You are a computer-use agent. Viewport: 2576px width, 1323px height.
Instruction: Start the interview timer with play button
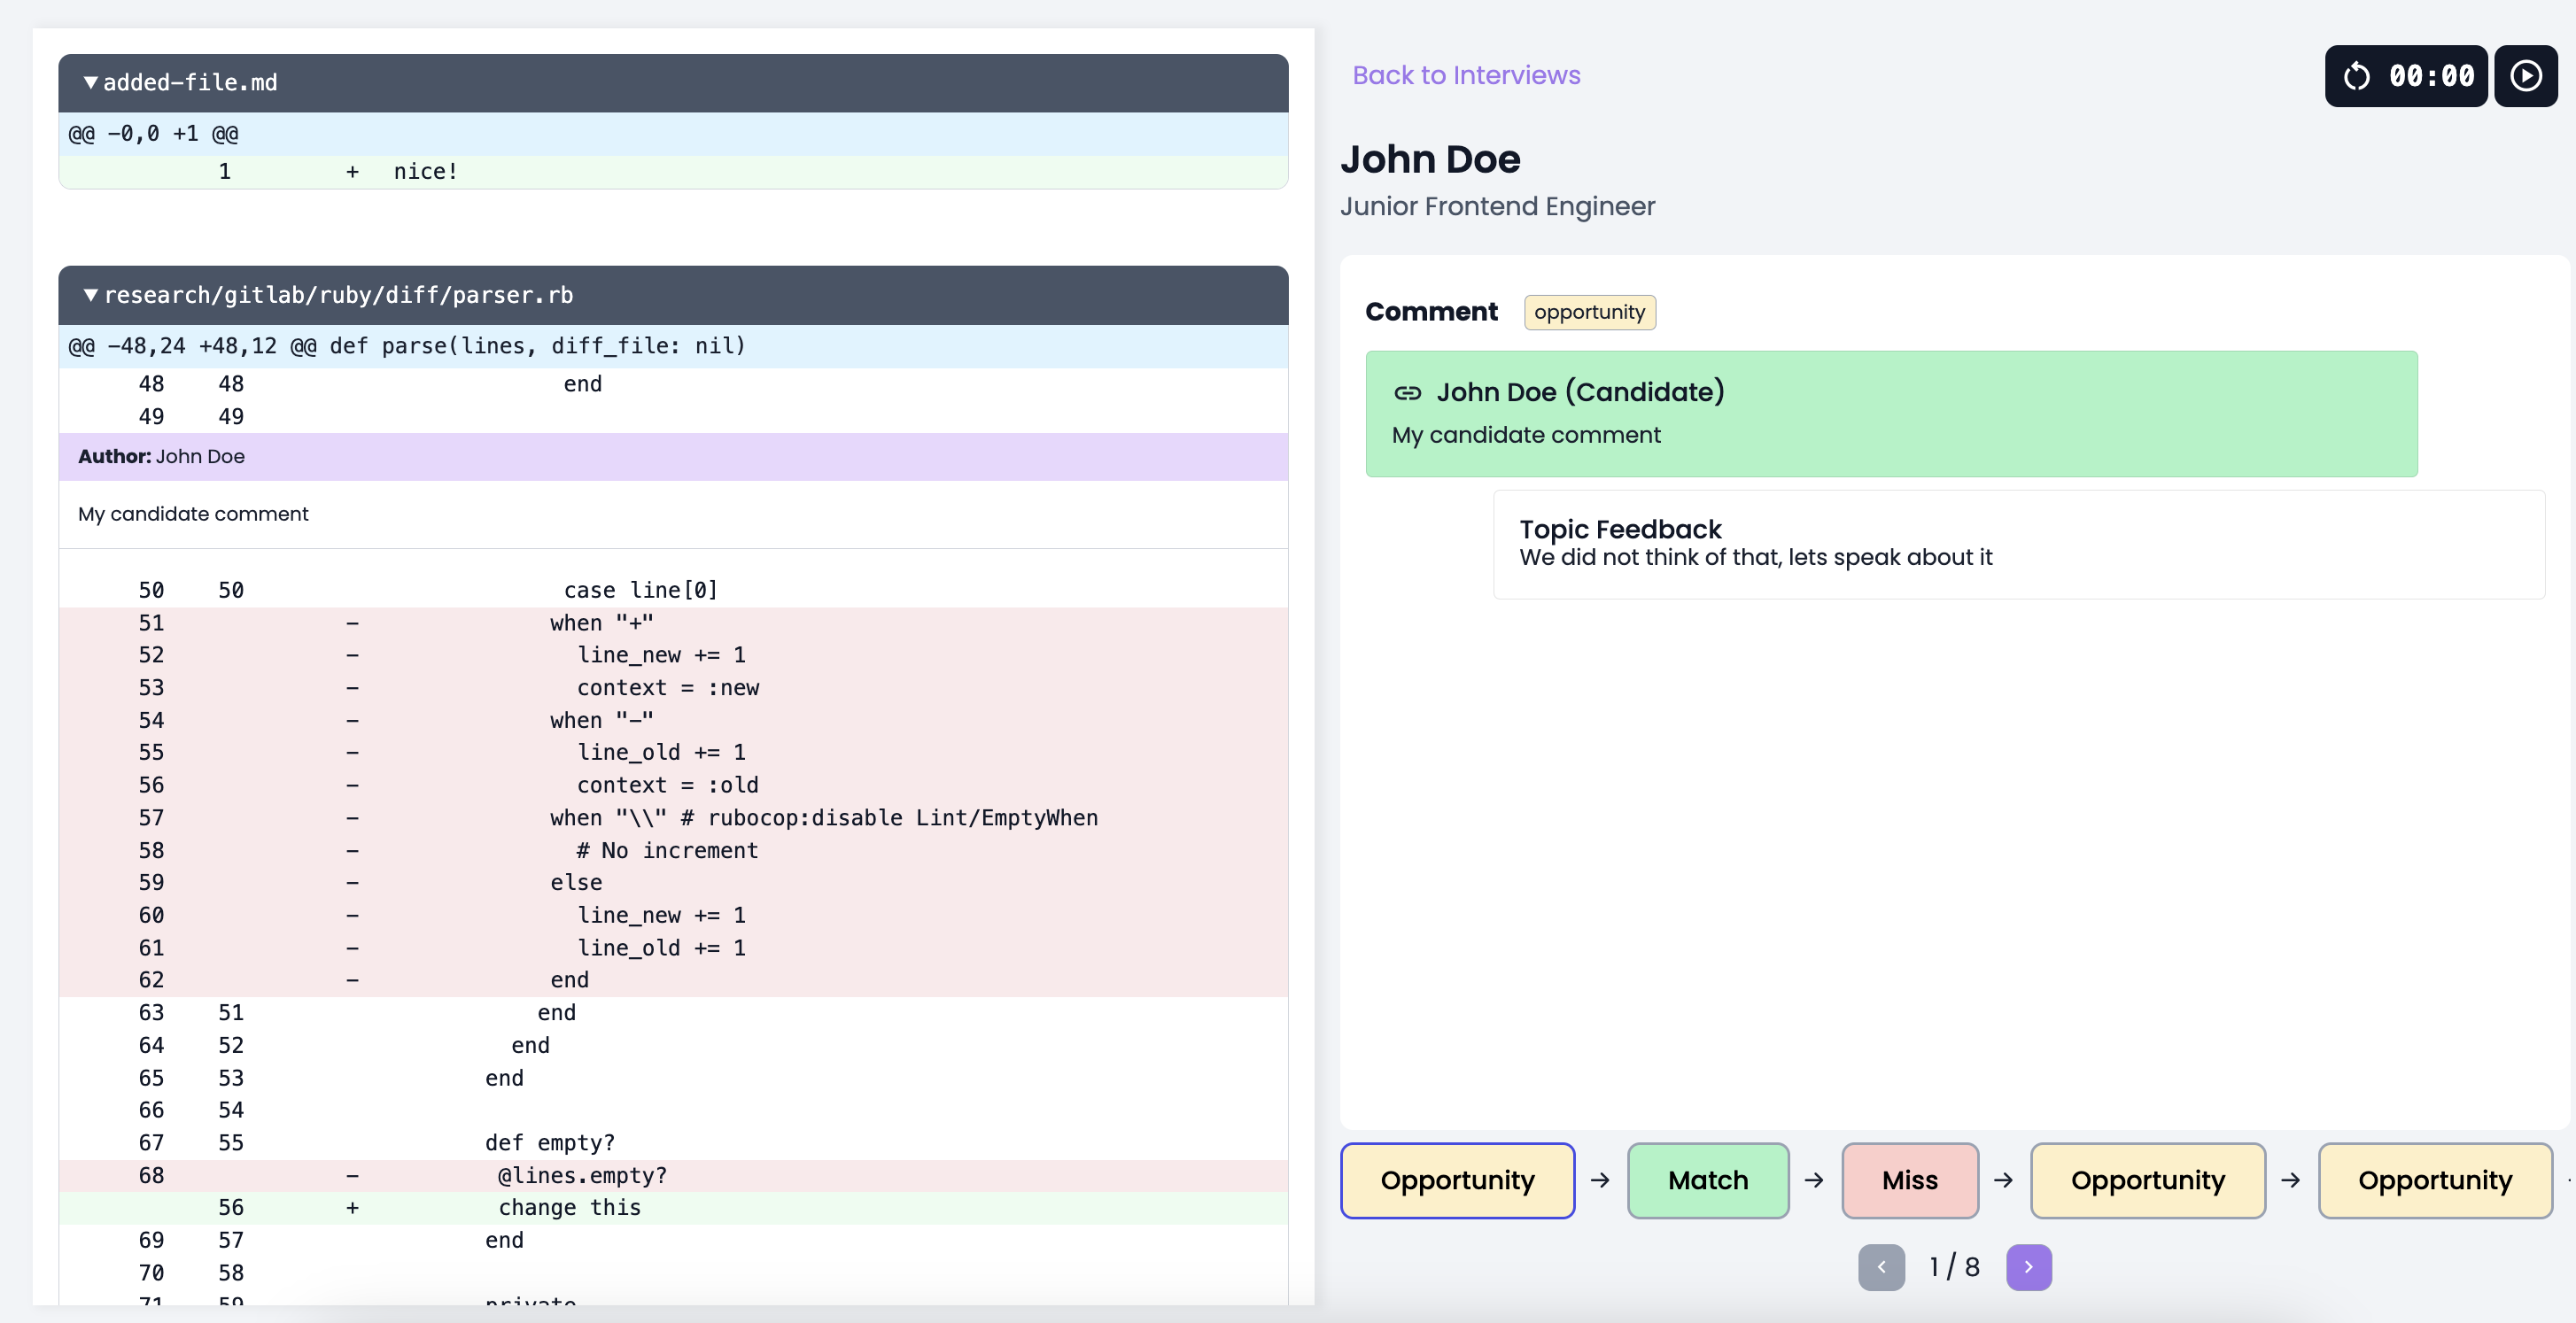2525,76
